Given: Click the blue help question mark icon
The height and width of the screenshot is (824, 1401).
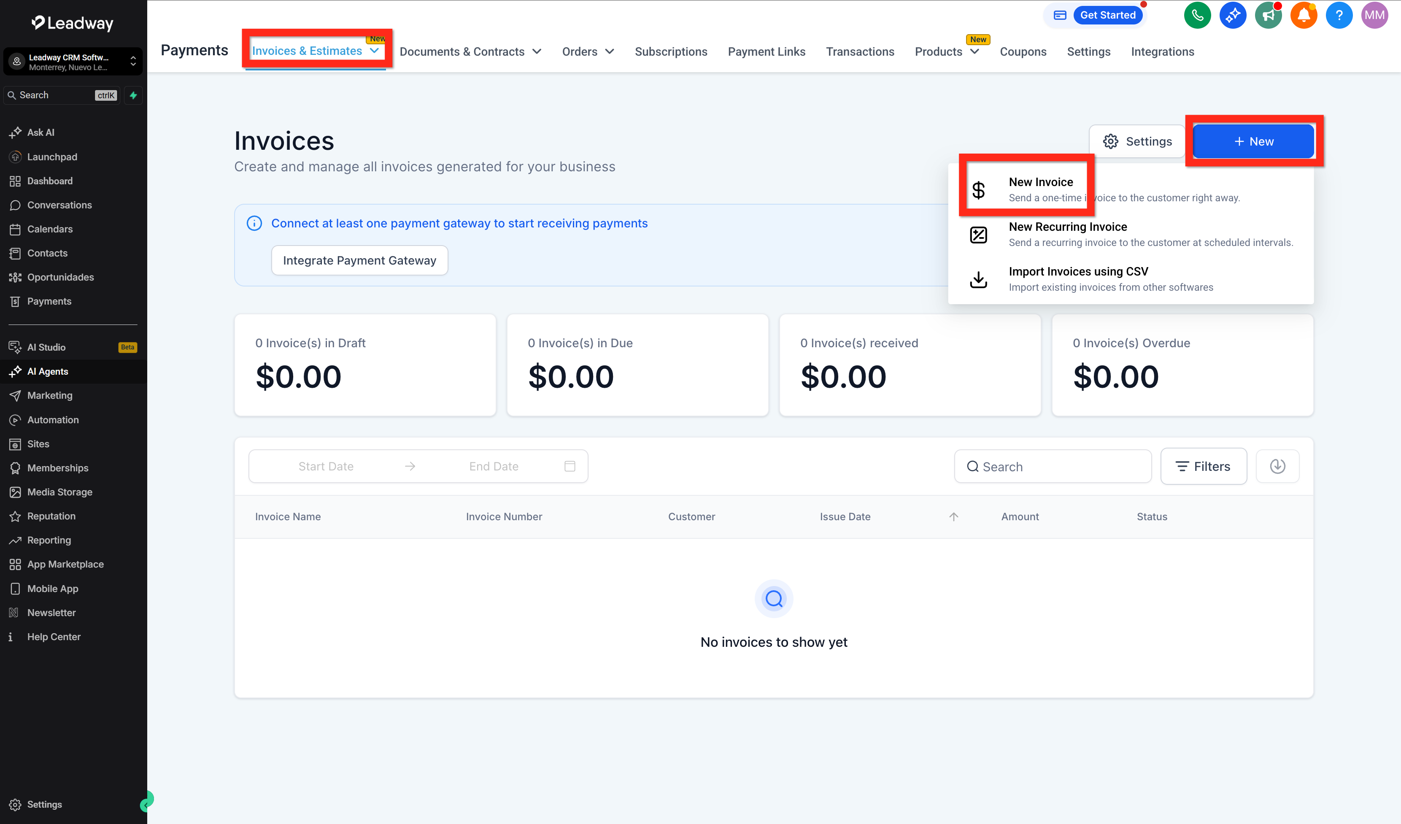Looking at the screenshot, I should [1339, 15].
